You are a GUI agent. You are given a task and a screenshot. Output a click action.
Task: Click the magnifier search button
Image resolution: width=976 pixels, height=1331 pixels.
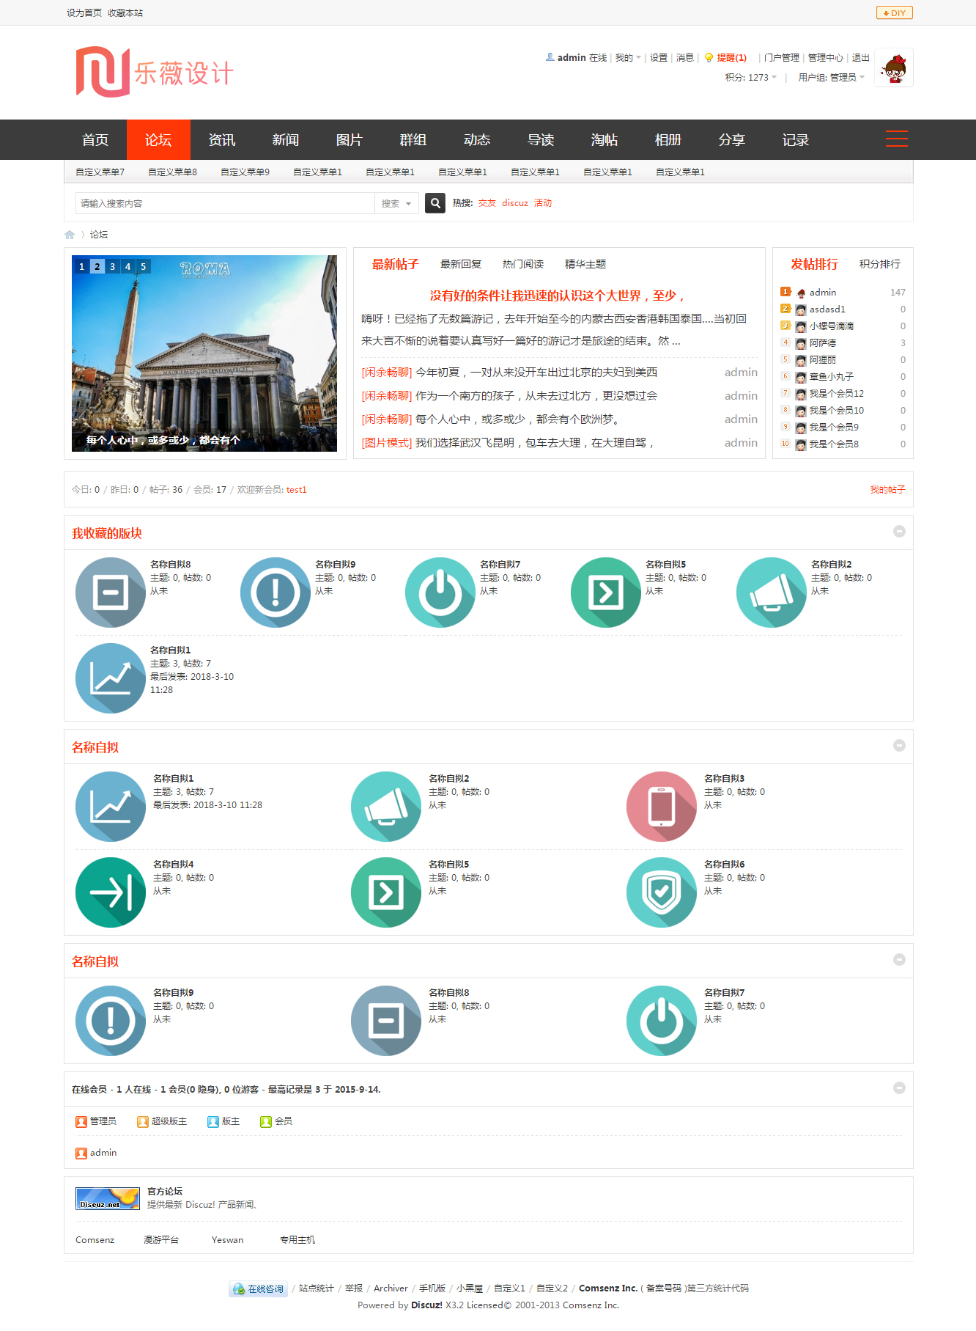pos(435,203)
